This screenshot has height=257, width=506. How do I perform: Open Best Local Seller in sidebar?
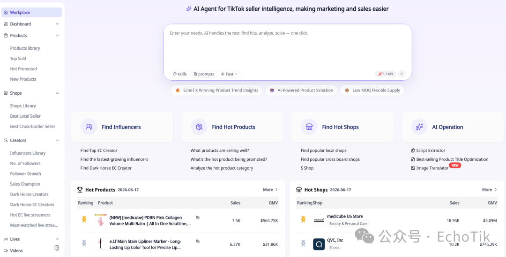point(25,116)
